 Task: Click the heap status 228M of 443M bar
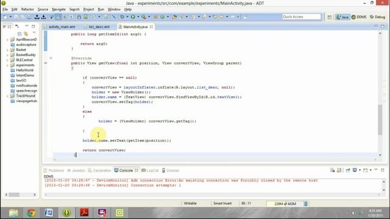(x=285, y=204)
